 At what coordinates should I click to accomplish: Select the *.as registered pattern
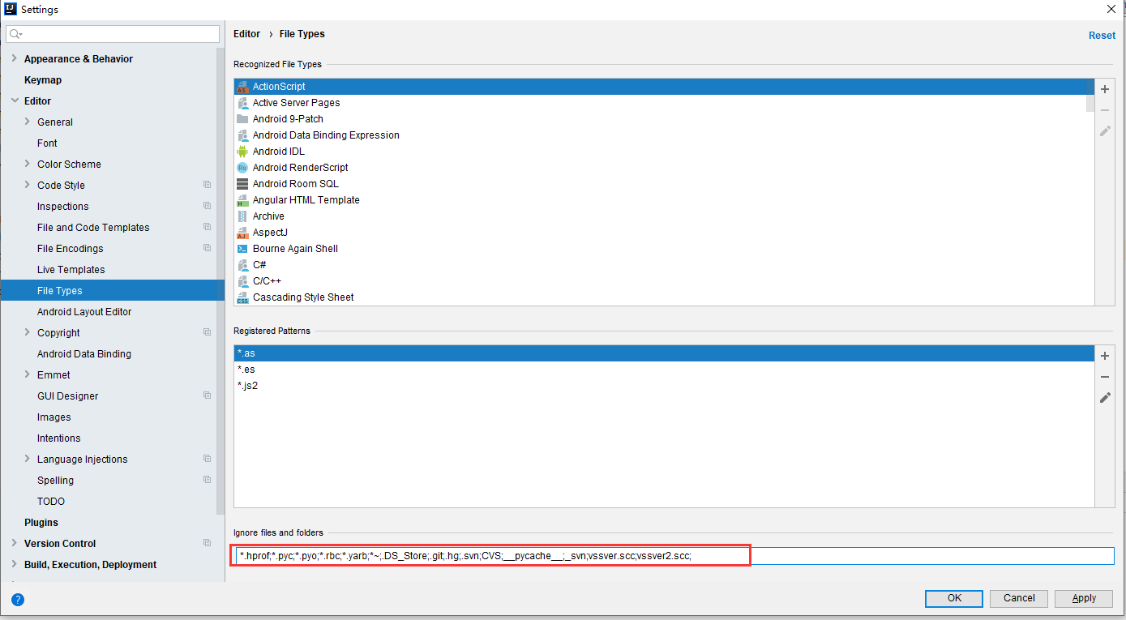coord(664,353)
